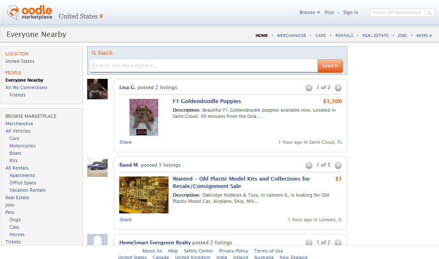Open About Us footer link
The image size is (439, 259).
pyautogui.click(x=152, y=251)
